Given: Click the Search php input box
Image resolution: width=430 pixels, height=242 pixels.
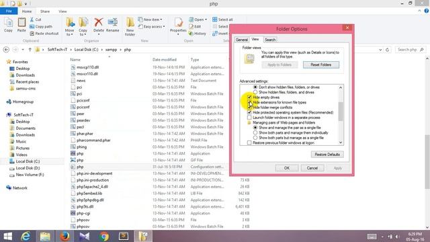Looking at the screenshot, I should 411,50.
